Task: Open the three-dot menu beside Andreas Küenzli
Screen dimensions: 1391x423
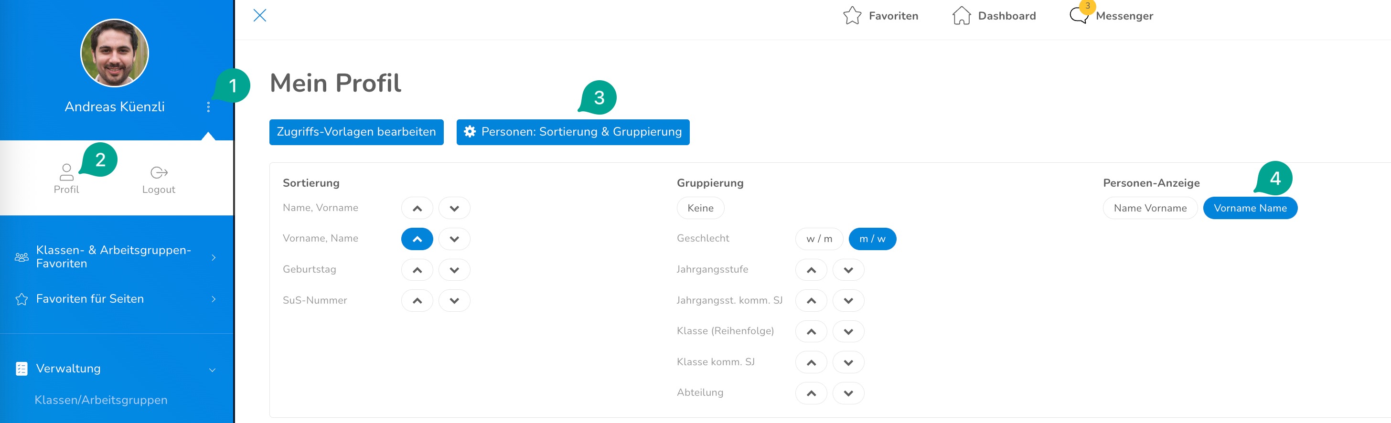Action: point(208,107)
